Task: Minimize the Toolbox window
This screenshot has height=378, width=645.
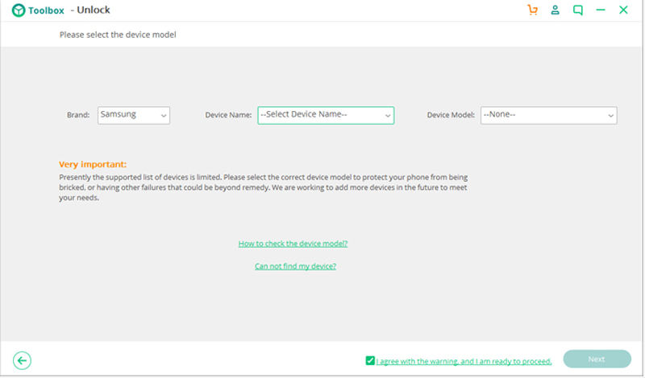Action: click(x=601, y=10)
